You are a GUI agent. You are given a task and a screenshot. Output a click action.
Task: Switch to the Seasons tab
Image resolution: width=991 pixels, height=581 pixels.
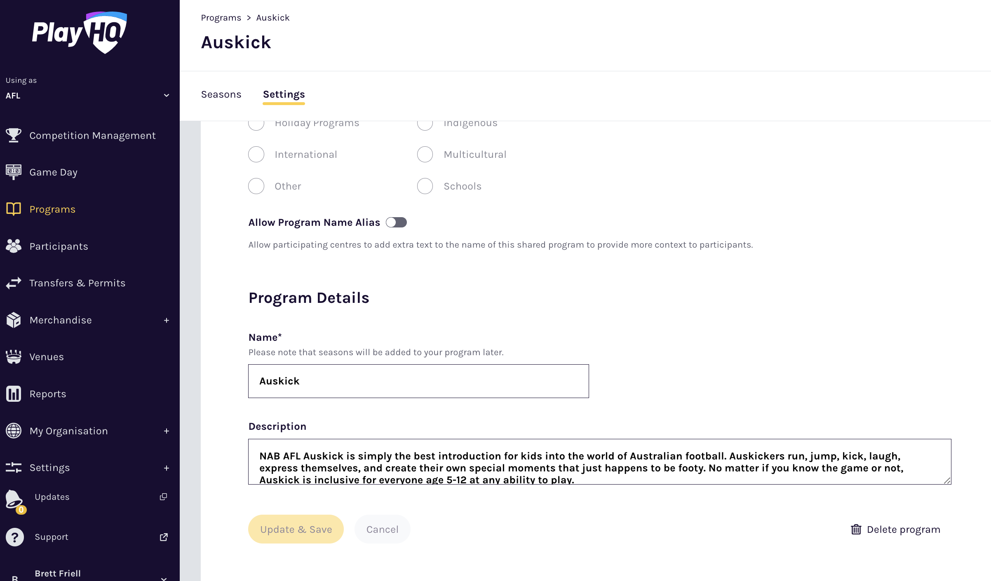tap(221, 94)
